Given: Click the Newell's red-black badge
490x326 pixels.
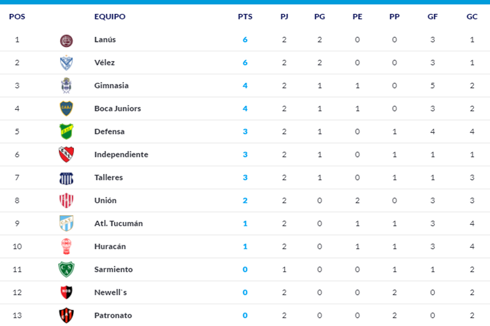Looking at the screenshot, I should (66, 292).
